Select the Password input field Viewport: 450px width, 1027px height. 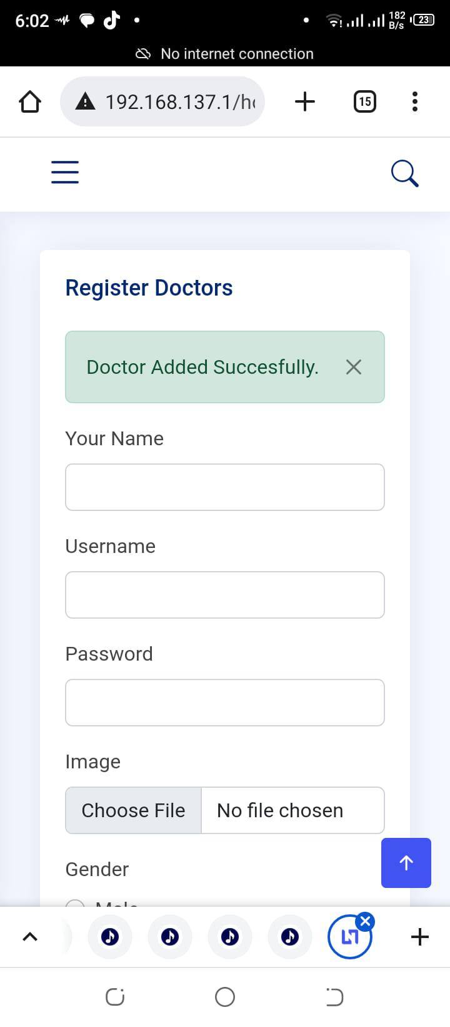(225, 703)
